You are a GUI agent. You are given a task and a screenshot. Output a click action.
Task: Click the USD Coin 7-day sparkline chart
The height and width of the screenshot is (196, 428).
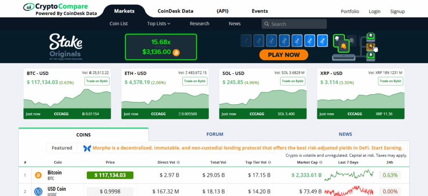[349, 191]
